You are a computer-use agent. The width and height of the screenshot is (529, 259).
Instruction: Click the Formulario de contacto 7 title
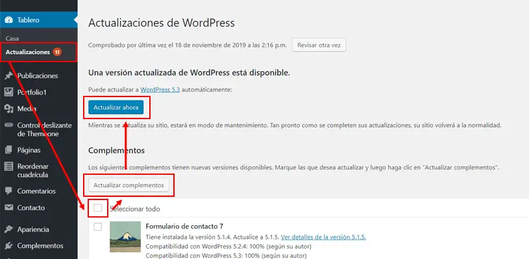184,226
